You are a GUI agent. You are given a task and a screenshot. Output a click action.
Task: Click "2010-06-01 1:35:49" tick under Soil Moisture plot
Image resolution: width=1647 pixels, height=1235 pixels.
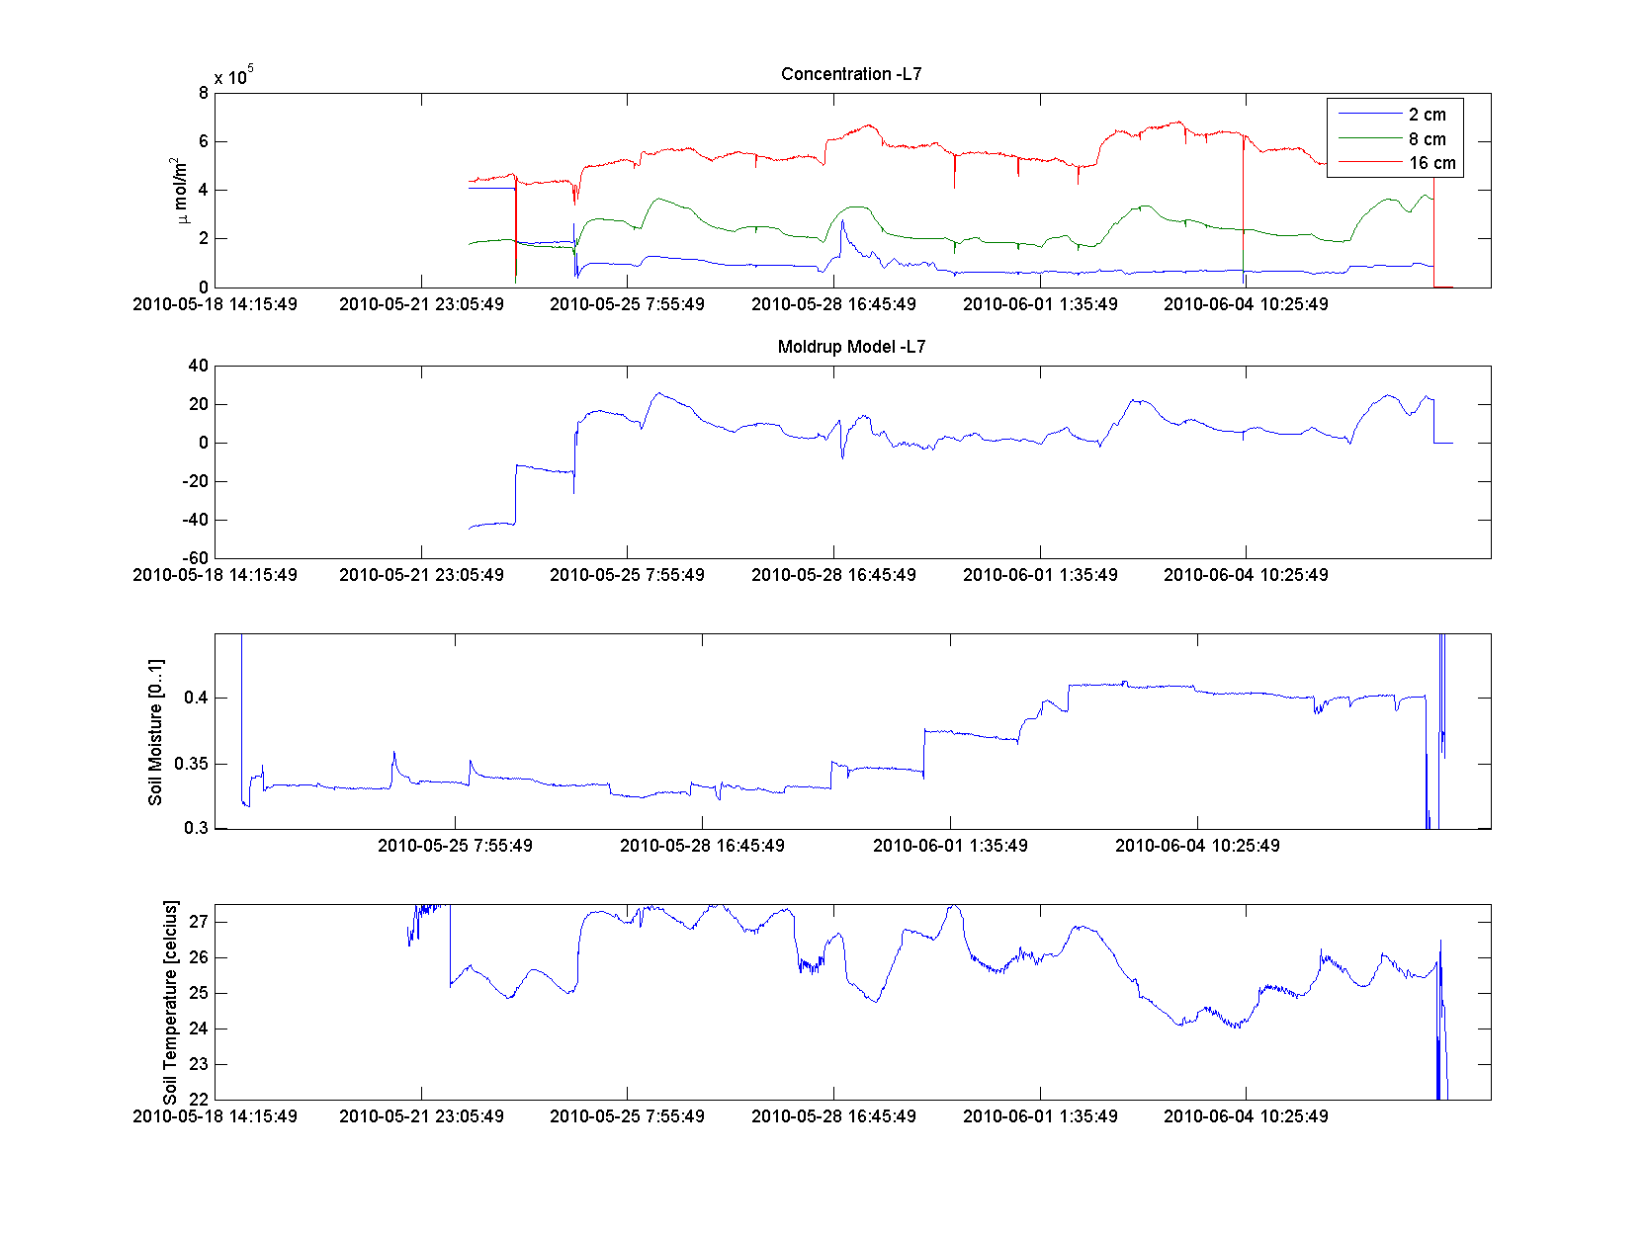coord(950,846)
